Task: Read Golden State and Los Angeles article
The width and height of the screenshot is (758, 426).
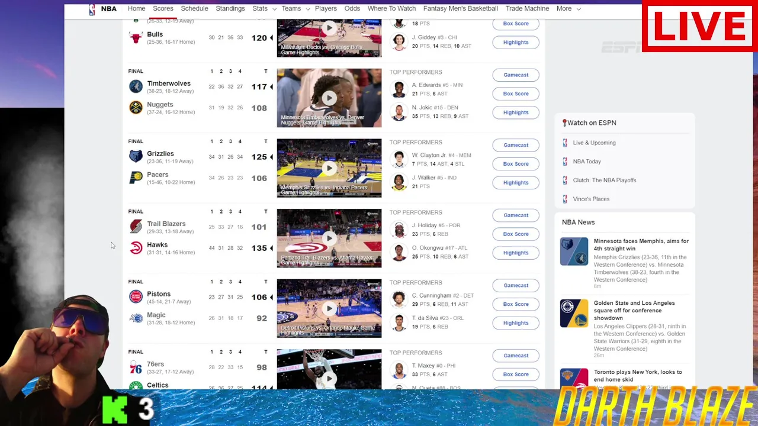Action: pyautogui.click(x=634, y=311)
